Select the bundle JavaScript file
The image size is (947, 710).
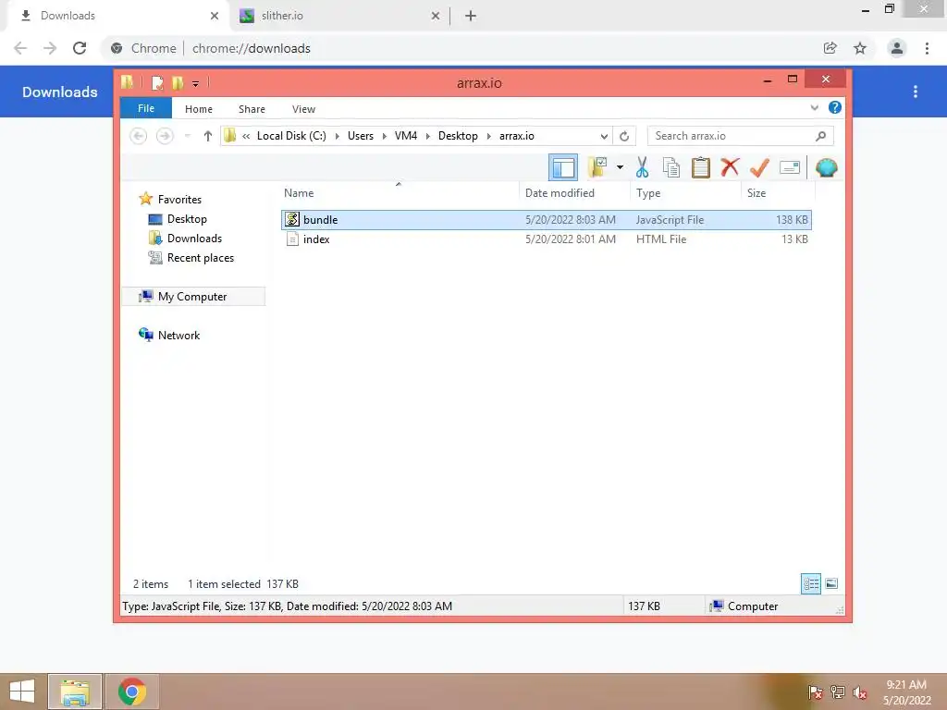tap(546, 220)
